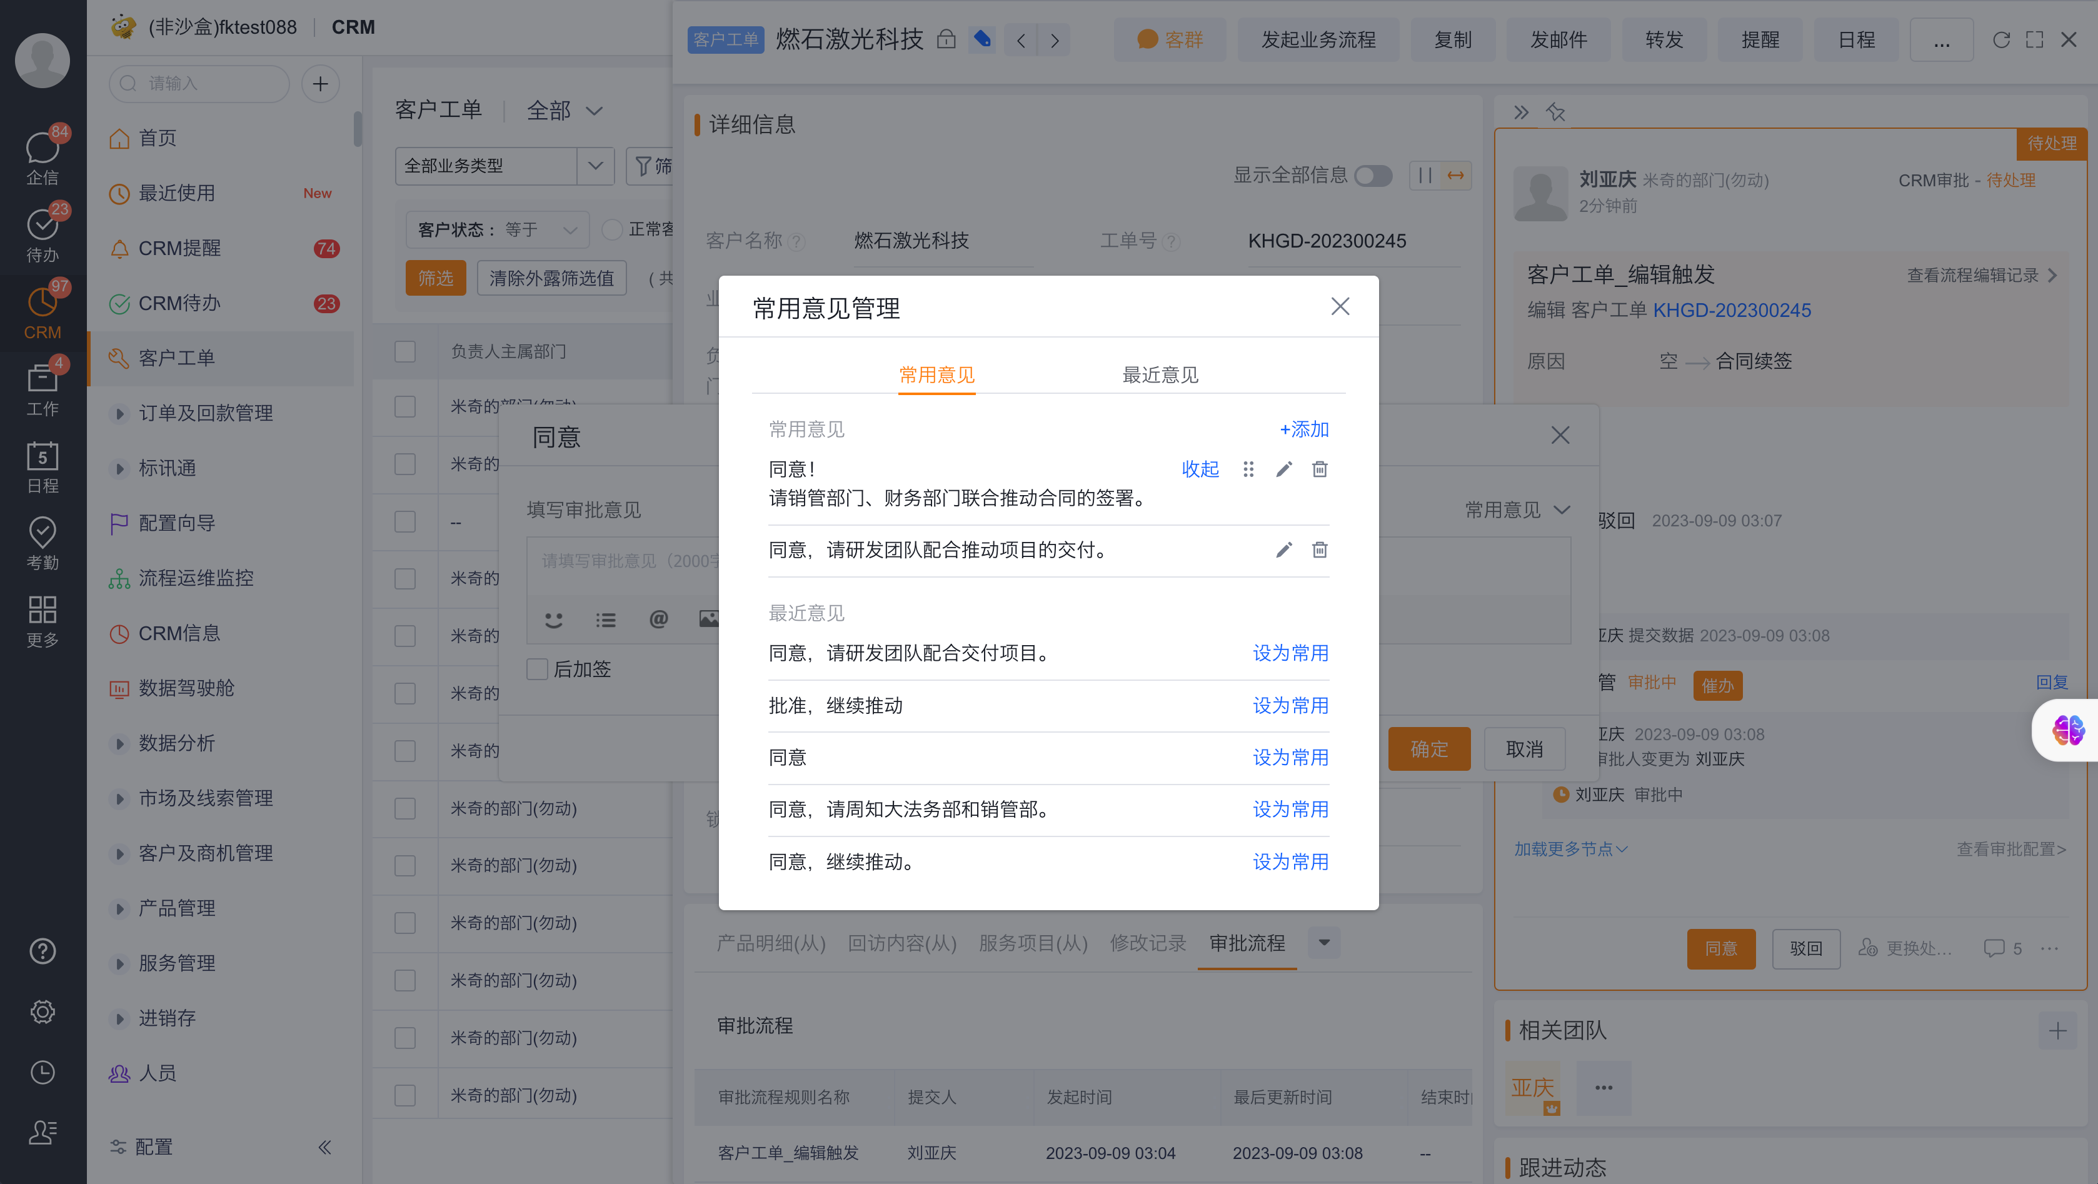Open the 考勤 attendance icon
This screenshot has height=1184, width=2098.
pos(43,544)
